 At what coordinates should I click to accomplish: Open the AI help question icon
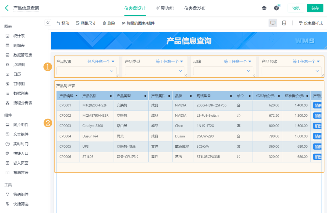pos(276,8)
